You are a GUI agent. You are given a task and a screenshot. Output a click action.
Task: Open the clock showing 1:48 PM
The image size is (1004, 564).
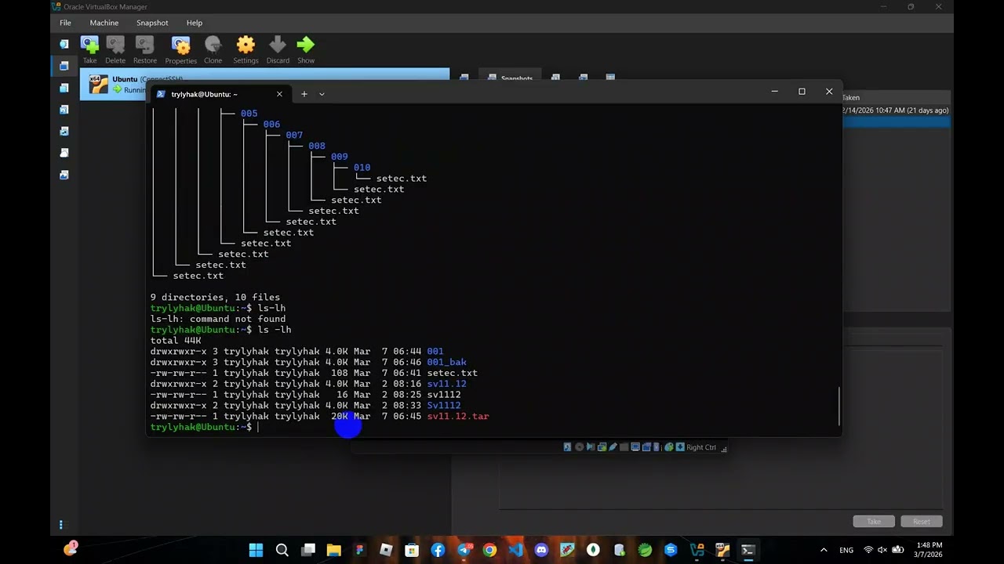point(929,550)
